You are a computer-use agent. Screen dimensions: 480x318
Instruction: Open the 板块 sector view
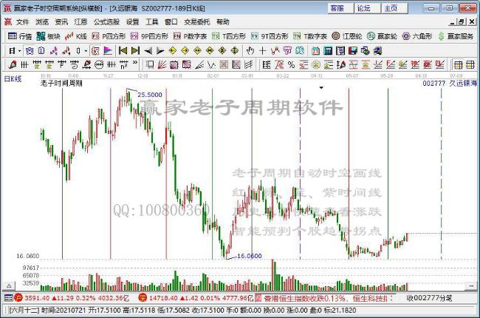pyautogui.click(x=48, y=36)
